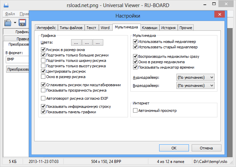Open the Аудиодрайвер dropdown
236x167 pixels.
coord(195,77)
